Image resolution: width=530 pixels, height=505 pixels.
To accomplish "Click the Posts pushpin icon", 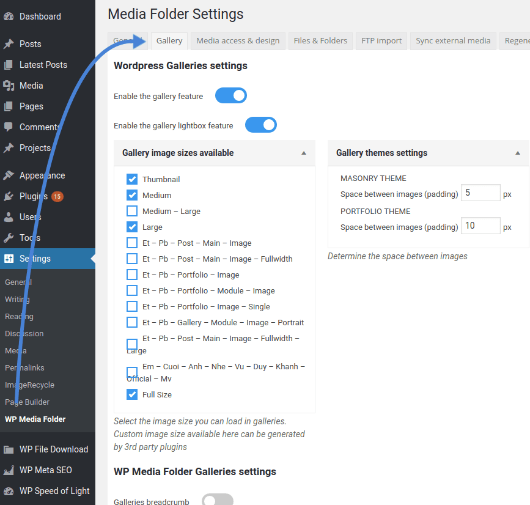I will coord(9,44).
